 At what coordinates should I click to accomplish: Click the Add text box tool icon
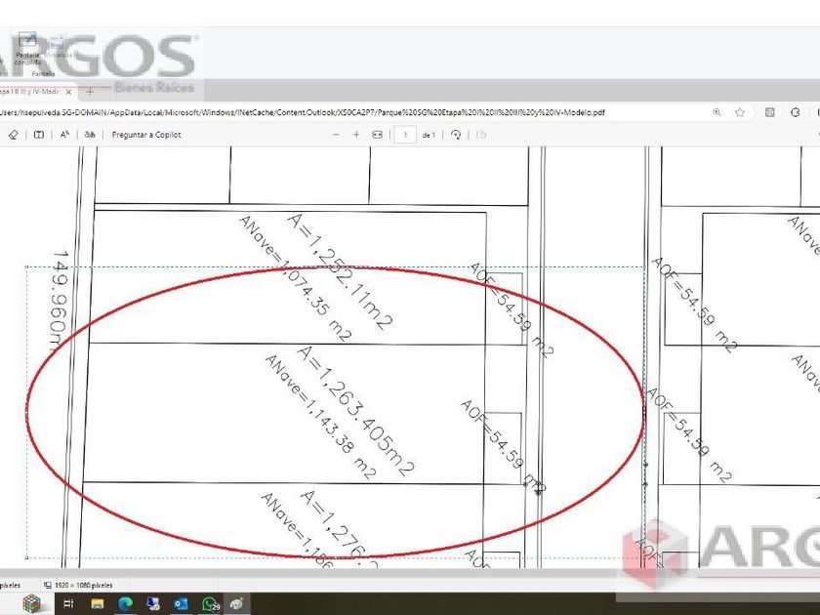point(39,135)
